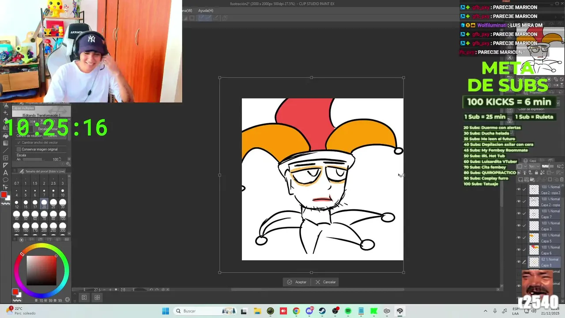Screen dimensions: 565x318
Task: Click the red main color swatch in toolbar
Action: 4,195
